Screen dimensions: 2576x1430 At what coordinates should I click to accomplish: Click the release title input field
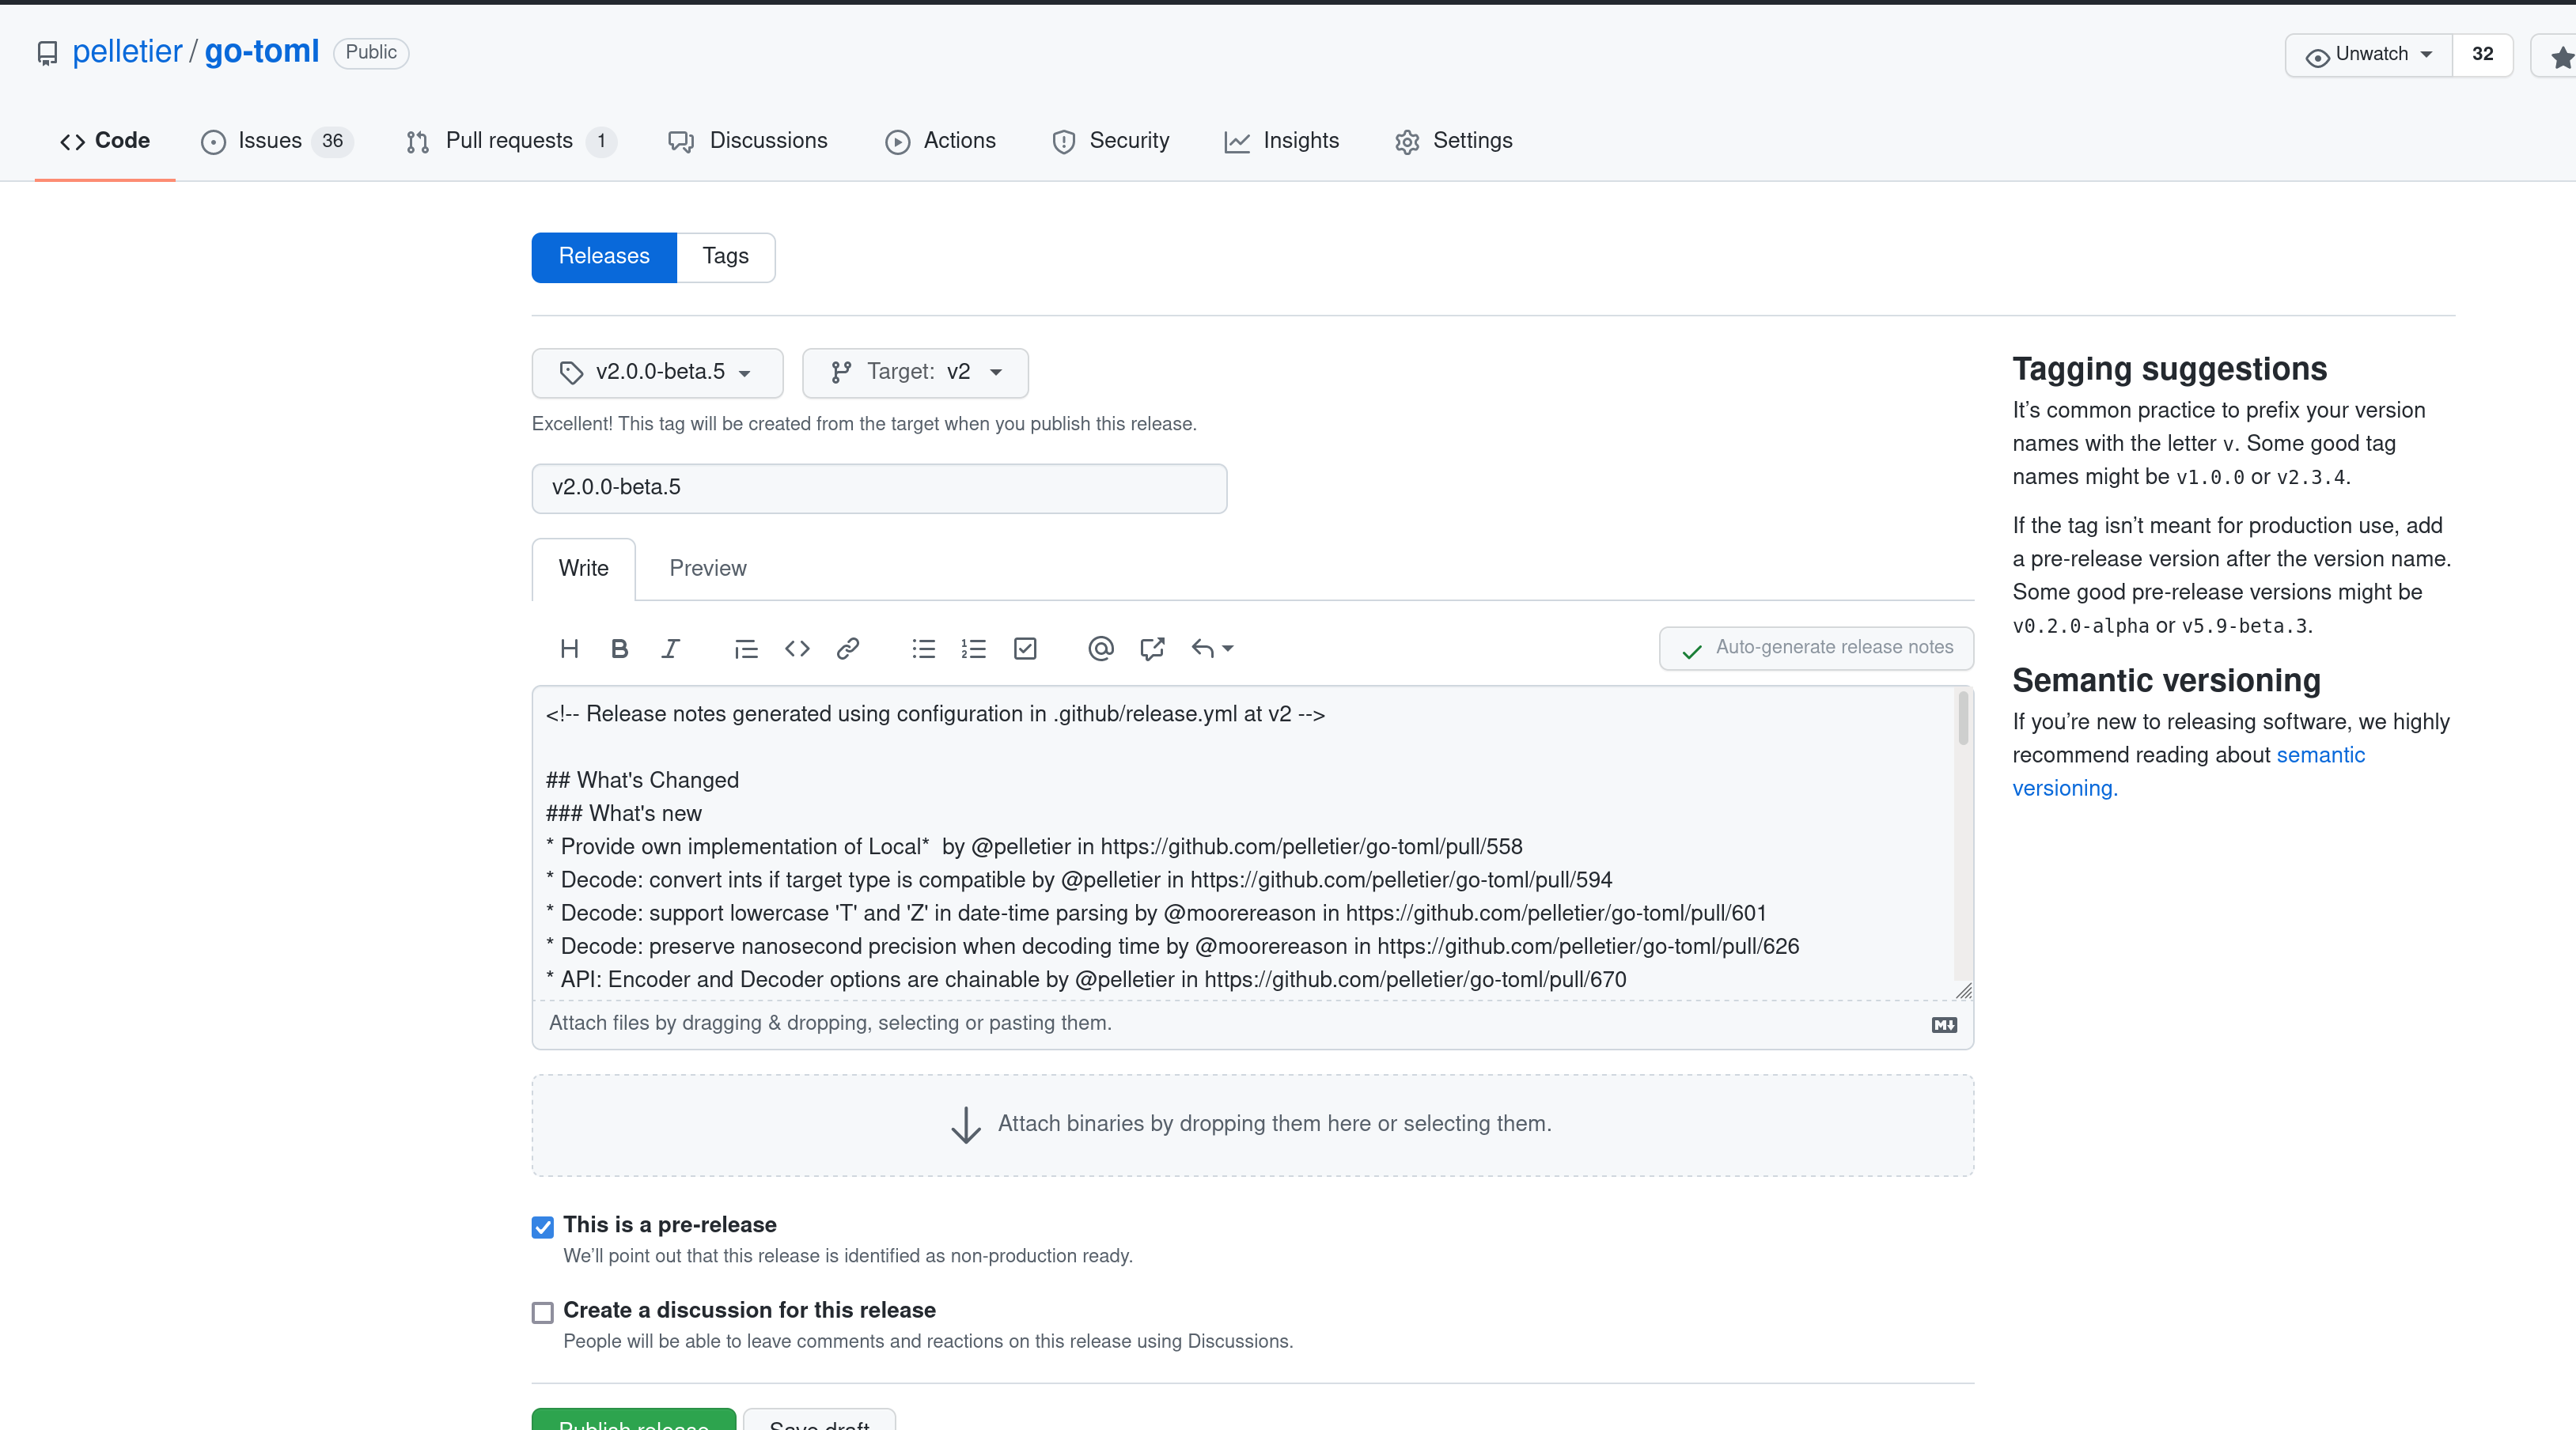pyautogui.click(x=879, y=488)
